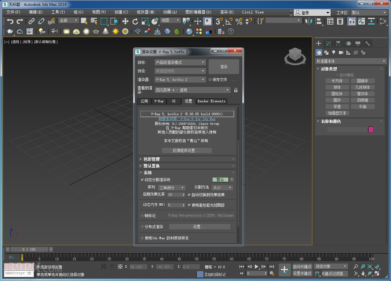The height and width of the screenshot is (281, 391).
Task: Collapse the 系统 rollout
Action: [187, 173]
